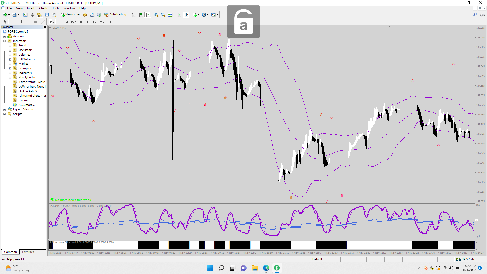This screenshot has height=274, width=487.
Task: Draw a horizontal line tool
Action: 28,22
